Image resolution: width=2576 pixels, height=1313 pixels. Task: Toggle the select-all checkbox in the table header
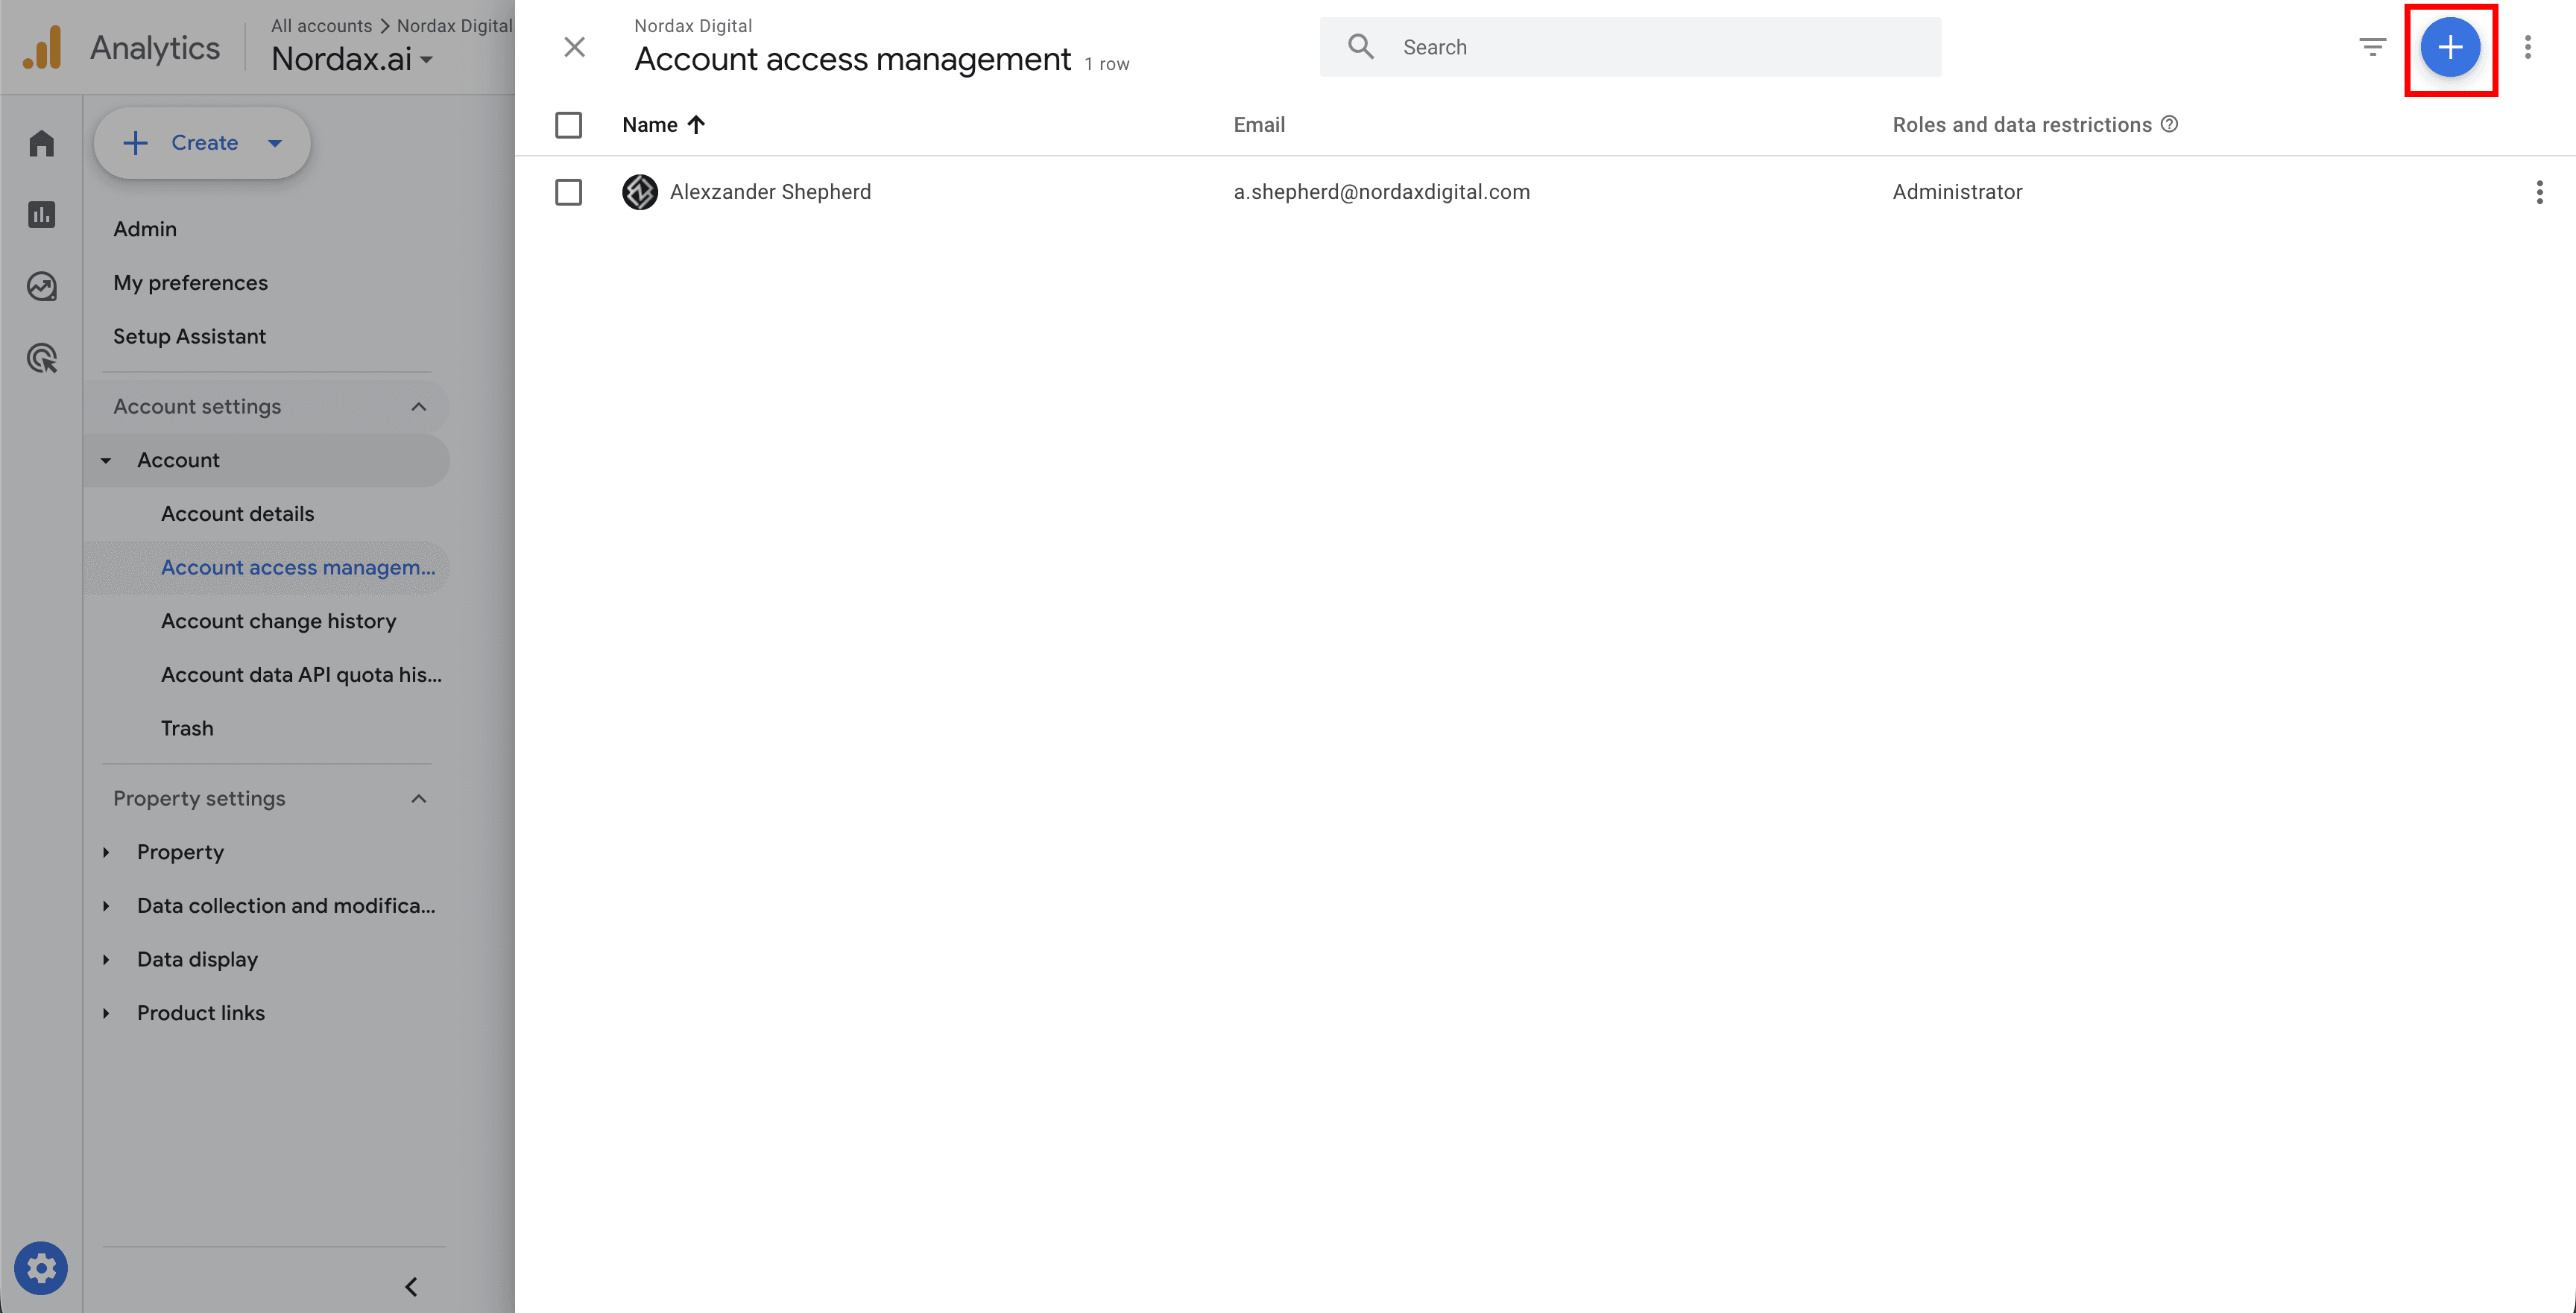569,124
